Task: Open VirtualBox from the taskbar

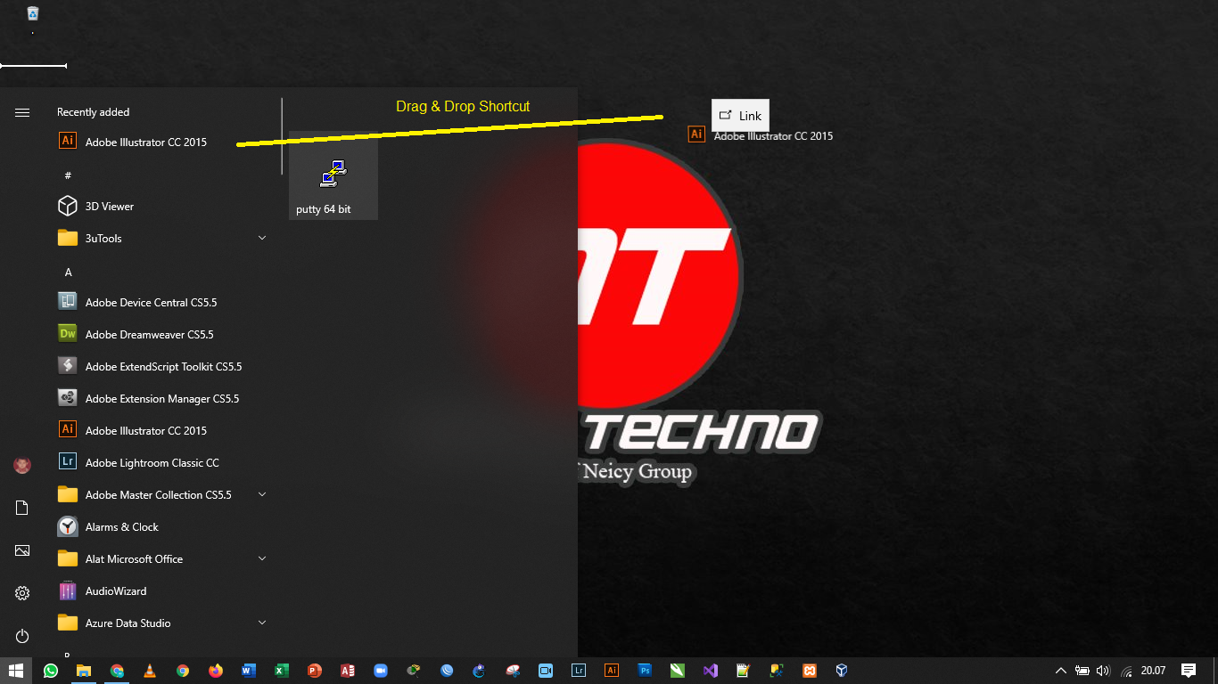Action: pyautogui.click(x=842, y=671)
